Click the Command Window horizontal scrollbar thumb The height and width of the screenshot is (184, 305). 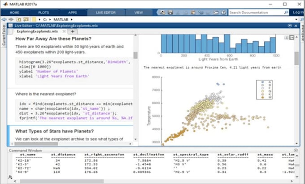coord(62,181)
